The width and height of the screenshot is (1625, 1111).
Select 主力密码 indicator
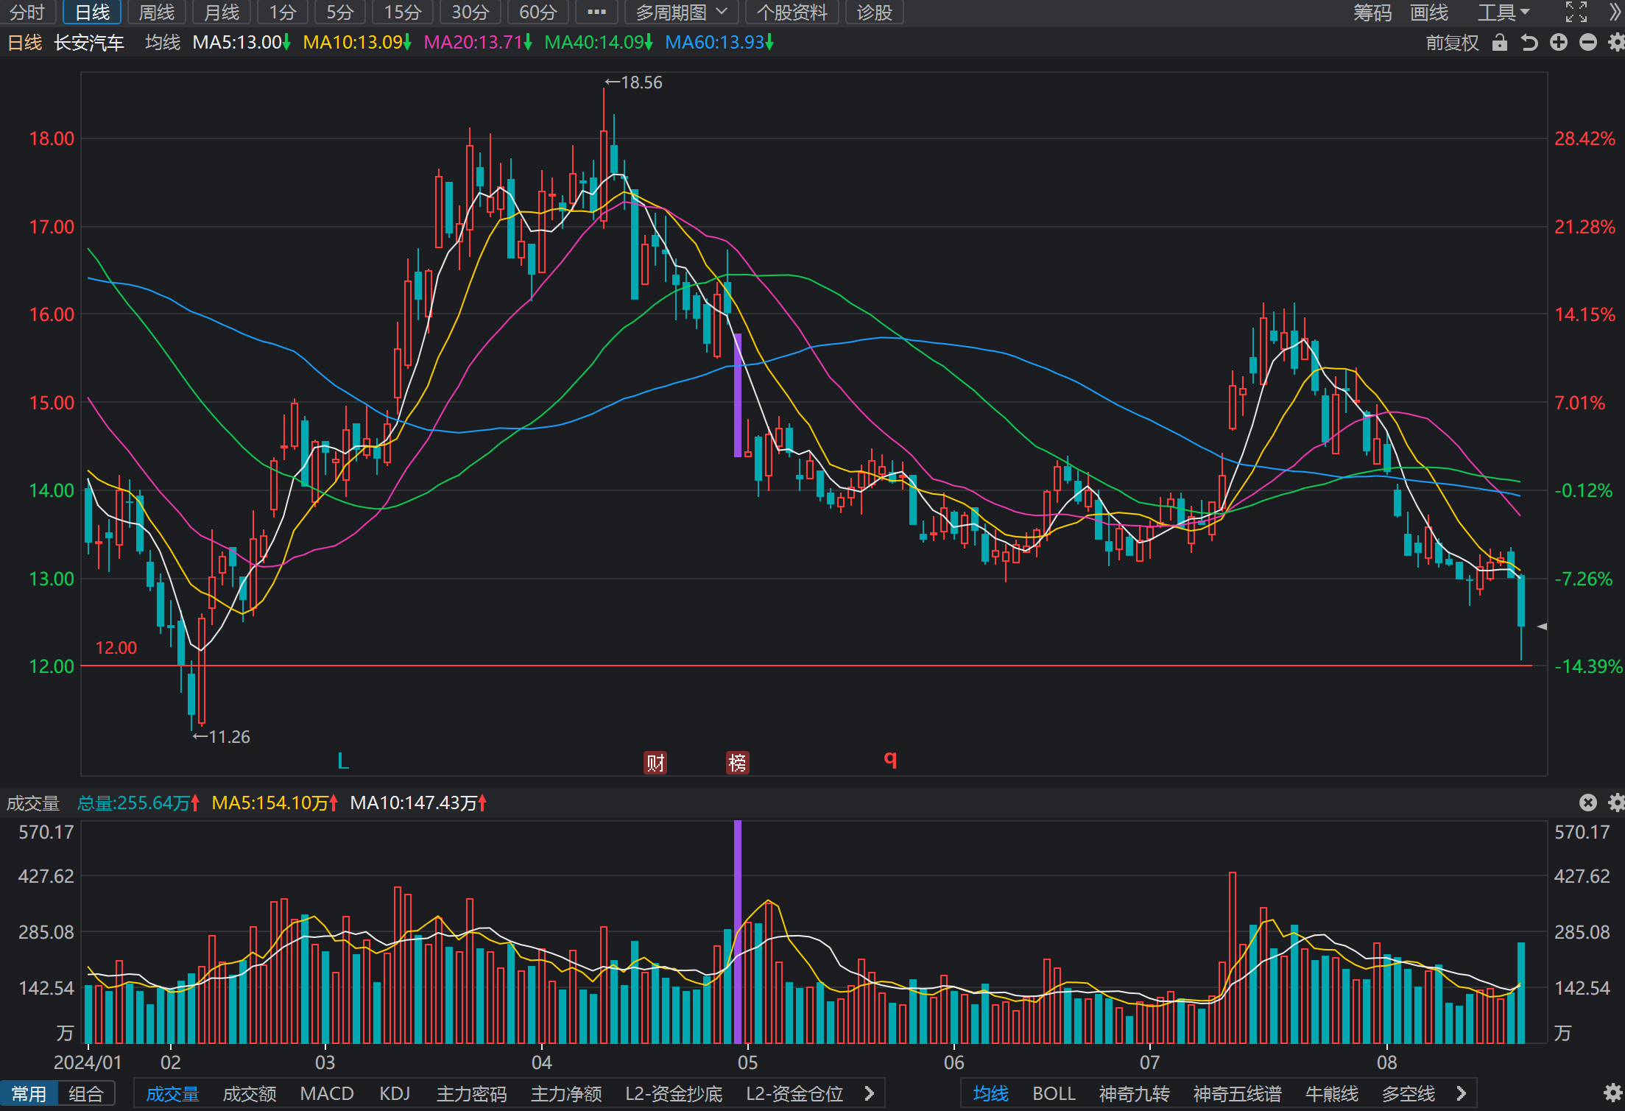(471, 1094)
